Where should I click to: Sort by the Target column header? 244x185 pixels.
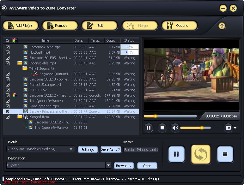[96, 40]
